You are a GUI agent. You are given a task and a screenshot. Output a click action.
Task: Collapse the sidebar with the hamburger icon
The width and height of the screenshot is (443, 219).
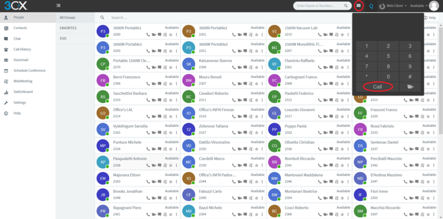[x=58, y=5]
